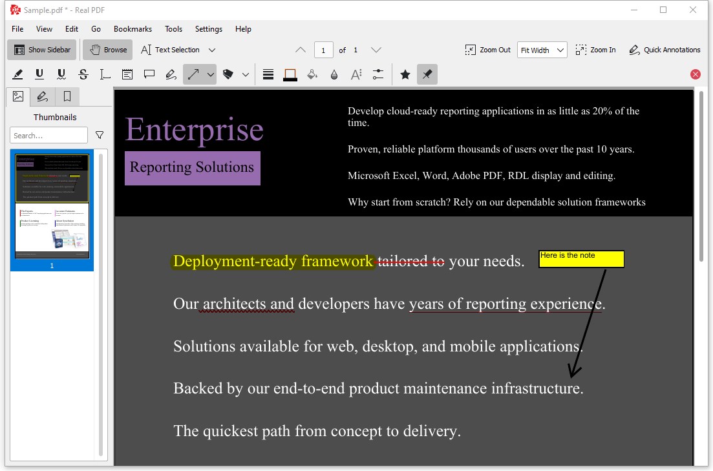
Task: Select the page 1 thumbnail
Action: point(52,210)
